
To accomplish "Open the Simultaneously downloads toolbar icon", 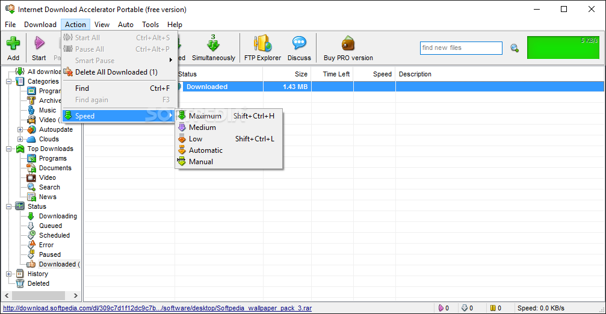I will click(x=213, y=43).
